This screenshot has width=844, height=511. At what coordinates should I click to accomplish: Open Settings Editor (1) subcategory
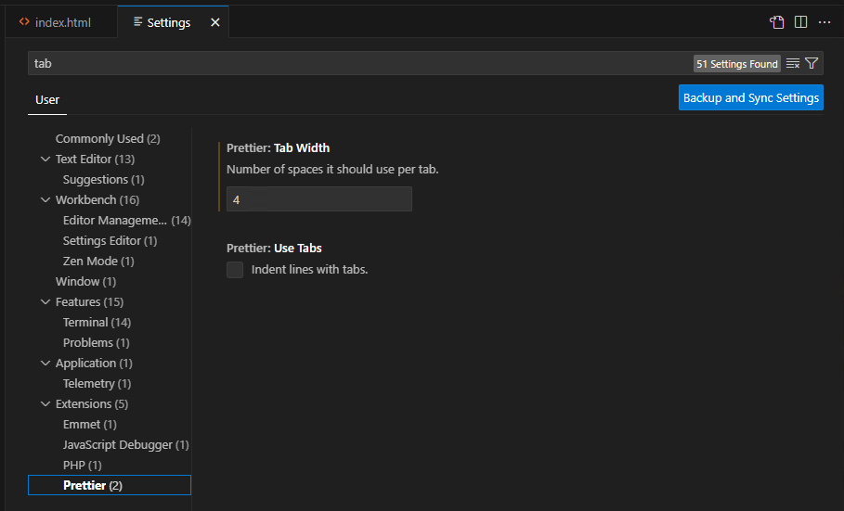(x=110, y=241)
